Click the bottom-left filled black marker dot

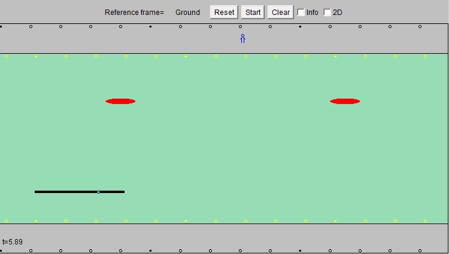coord(1,250)
